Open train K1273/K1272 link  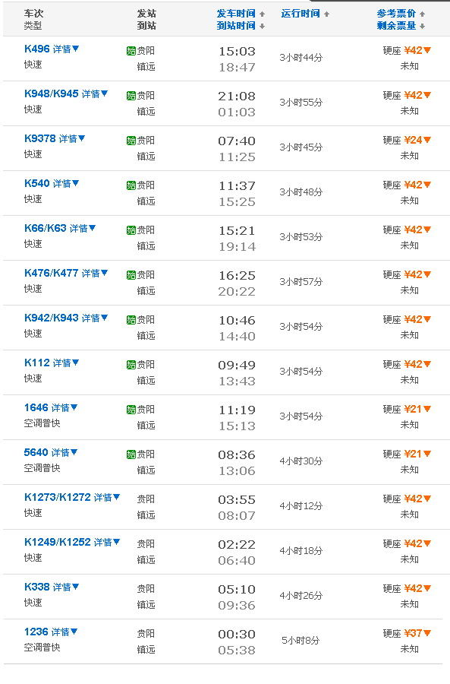point(58,497)
